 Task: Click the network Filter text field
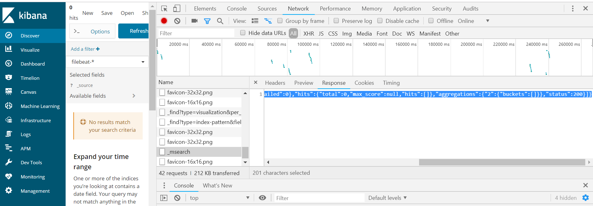click(196, 33)
